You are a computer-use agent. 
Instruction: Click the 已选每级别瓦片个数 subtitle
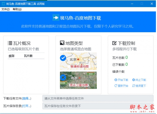(x=24, y=49)
